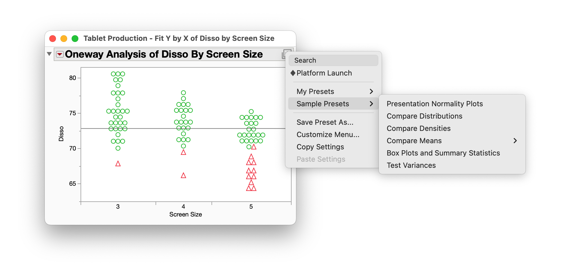Collapse the Oneway Analysis outline triangle
The image size is (587, 278).
(x=49, y=54)
